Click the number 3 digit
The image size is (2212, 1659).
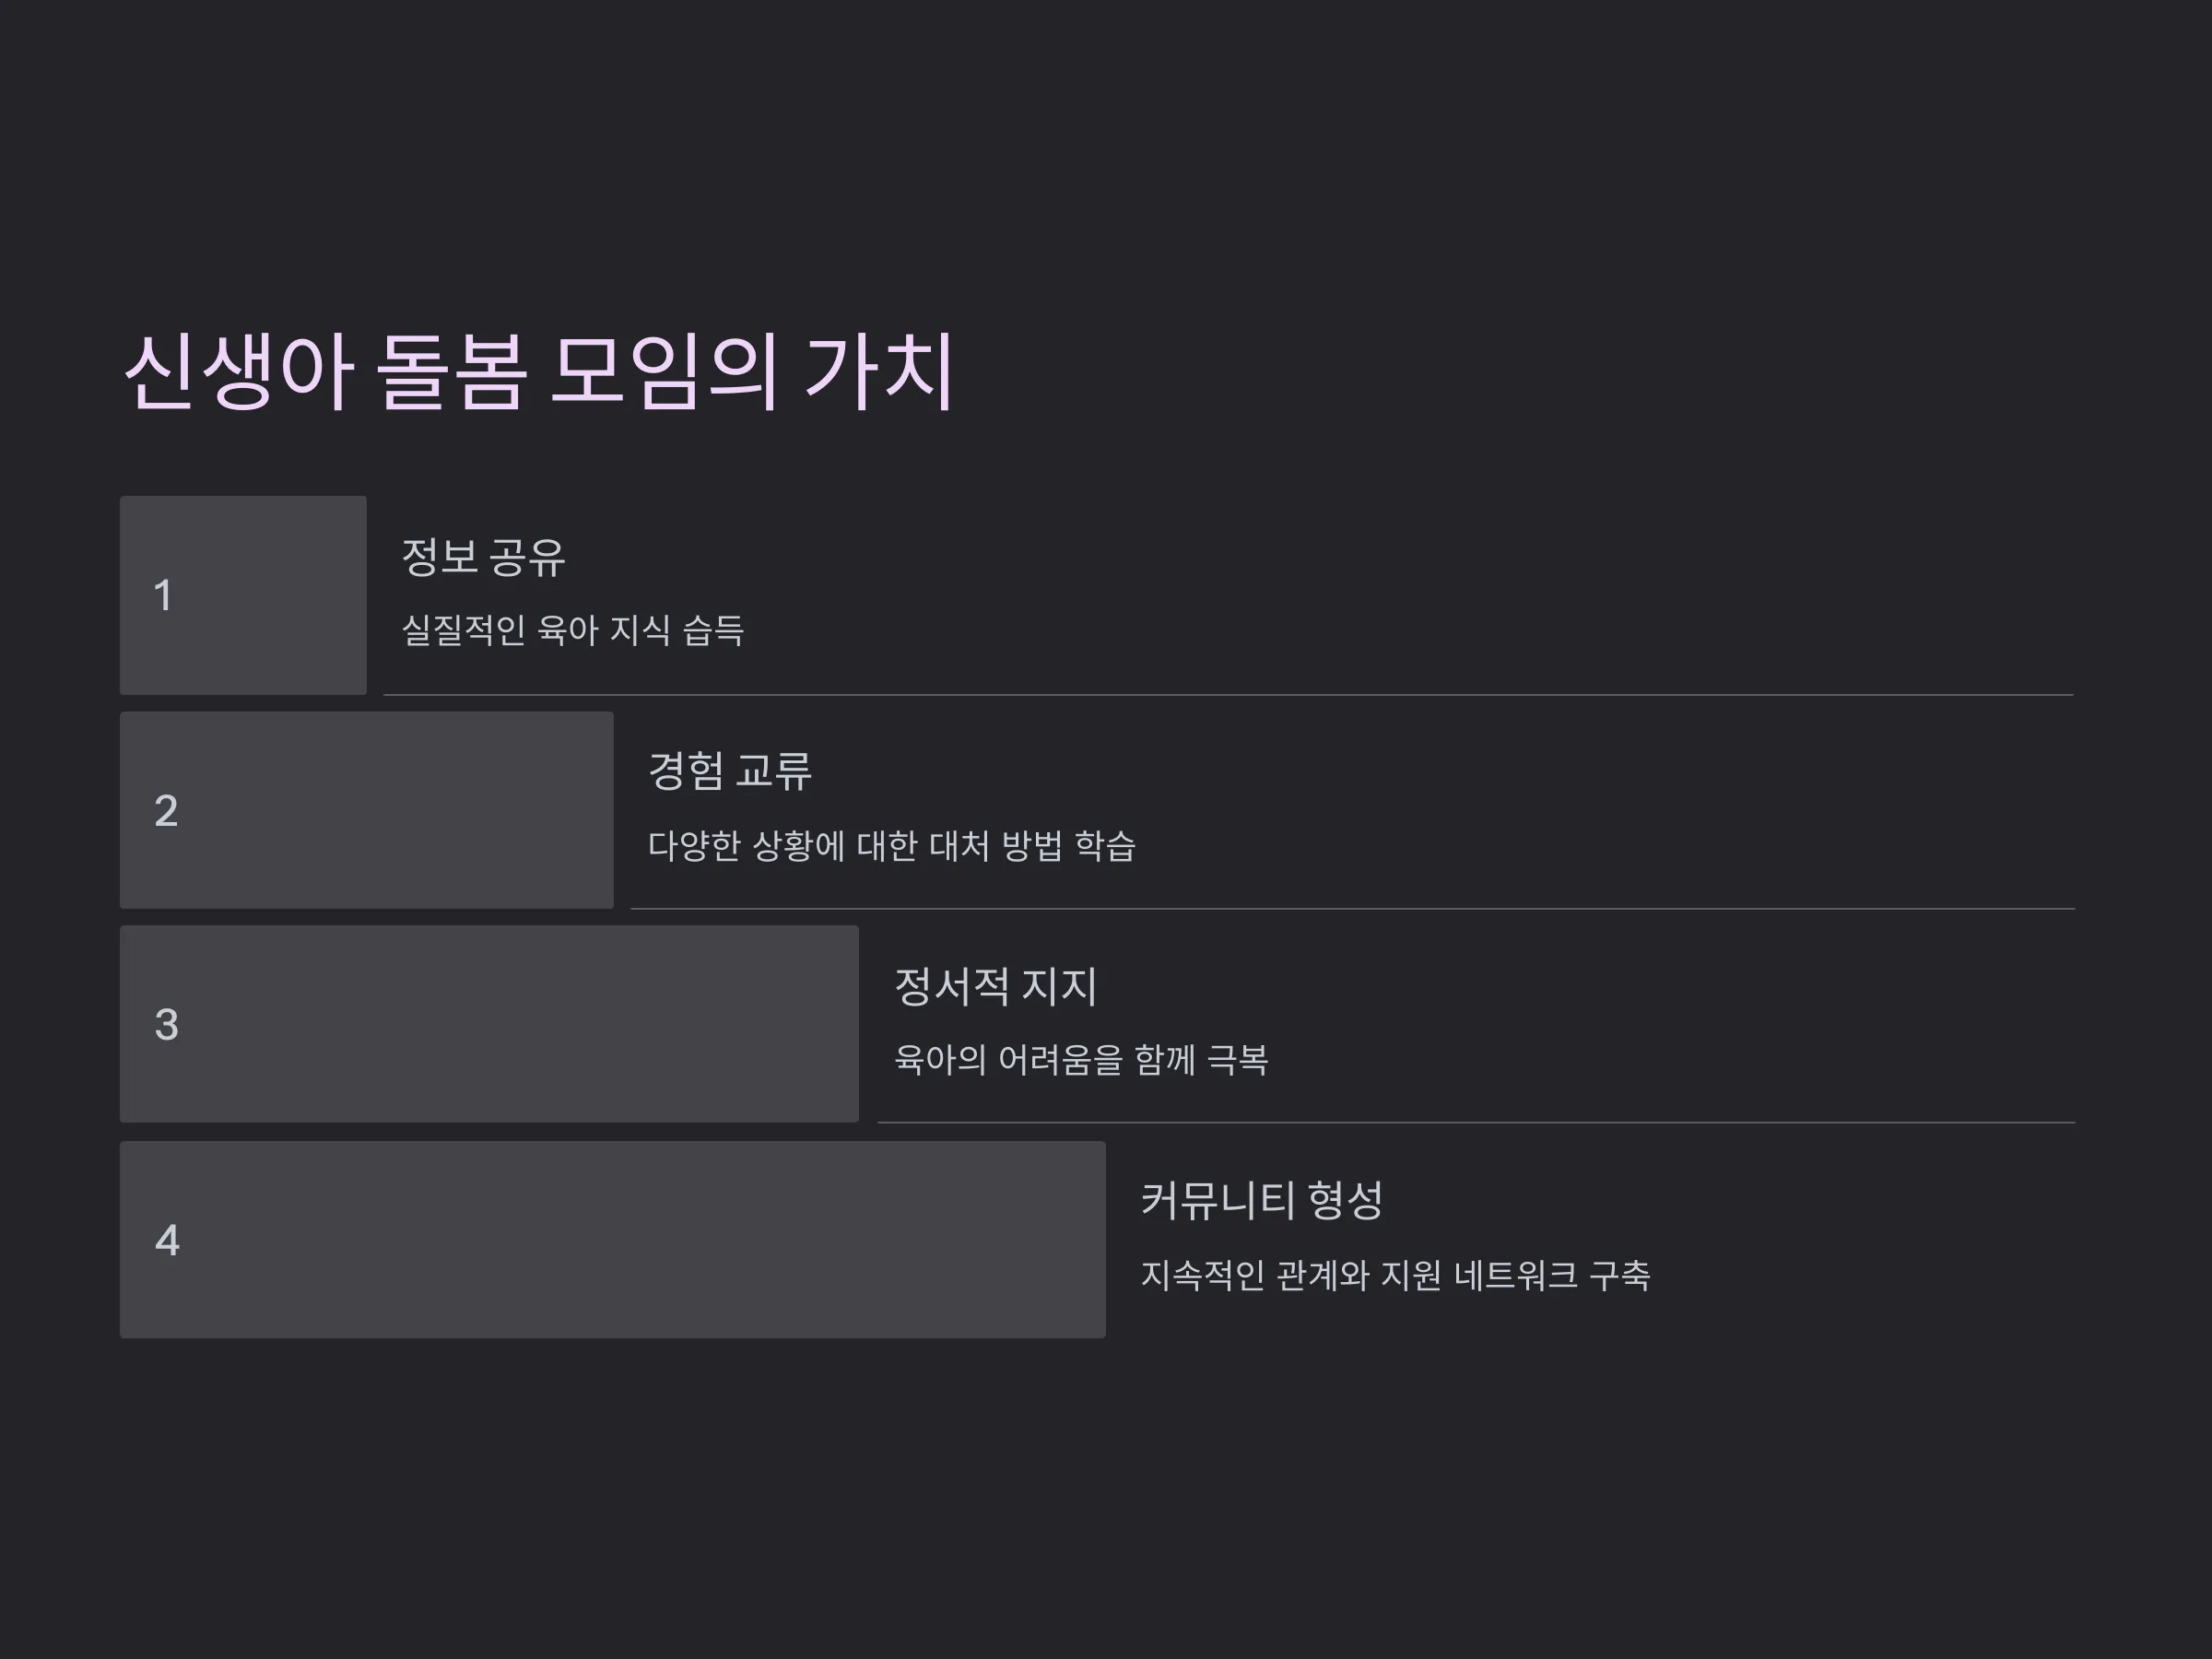coord(166,1025)
